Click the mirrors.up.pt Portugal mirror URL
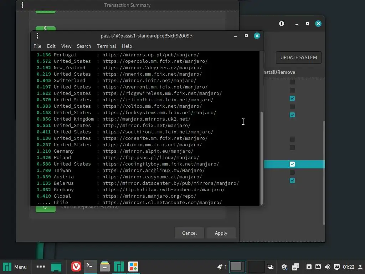 150,55
